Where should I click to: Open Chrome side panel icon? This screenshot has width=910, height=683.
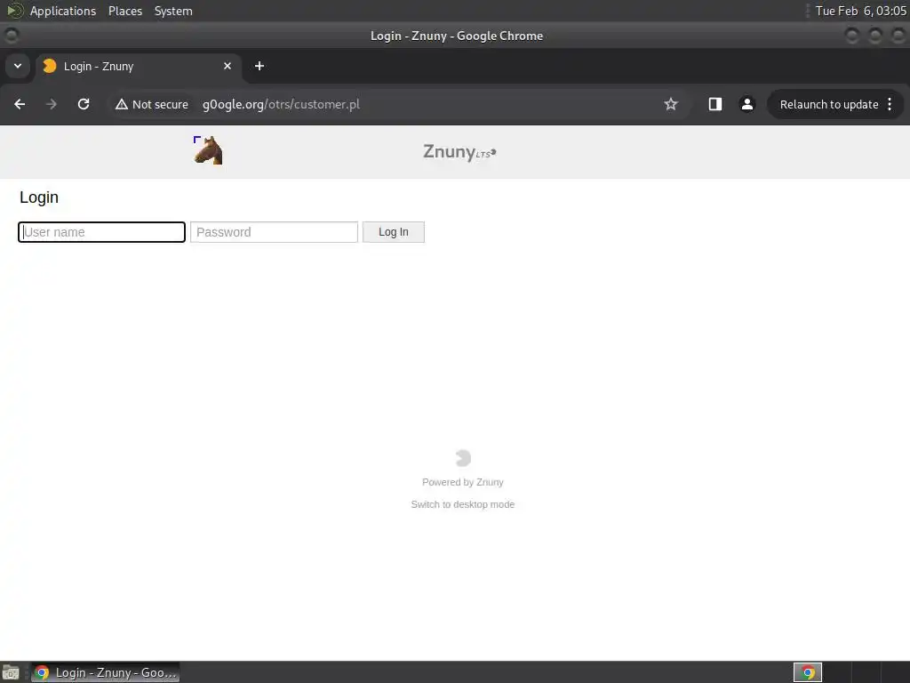pyautogui.click(x=715, y=104)
